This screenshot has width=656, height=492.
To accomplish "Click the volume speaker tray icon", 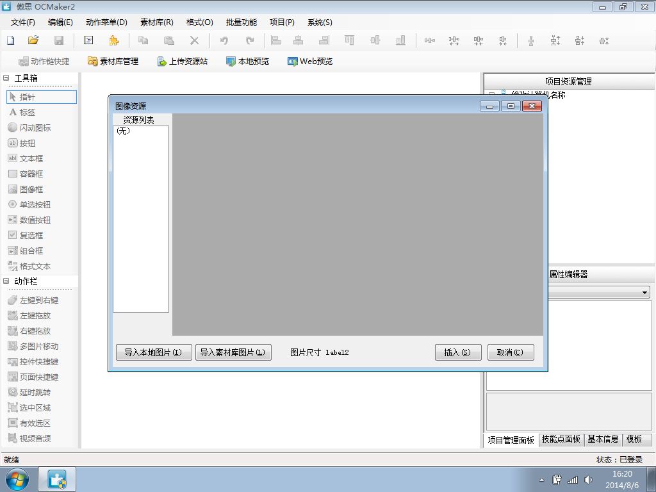I will [x=588, y=480].
